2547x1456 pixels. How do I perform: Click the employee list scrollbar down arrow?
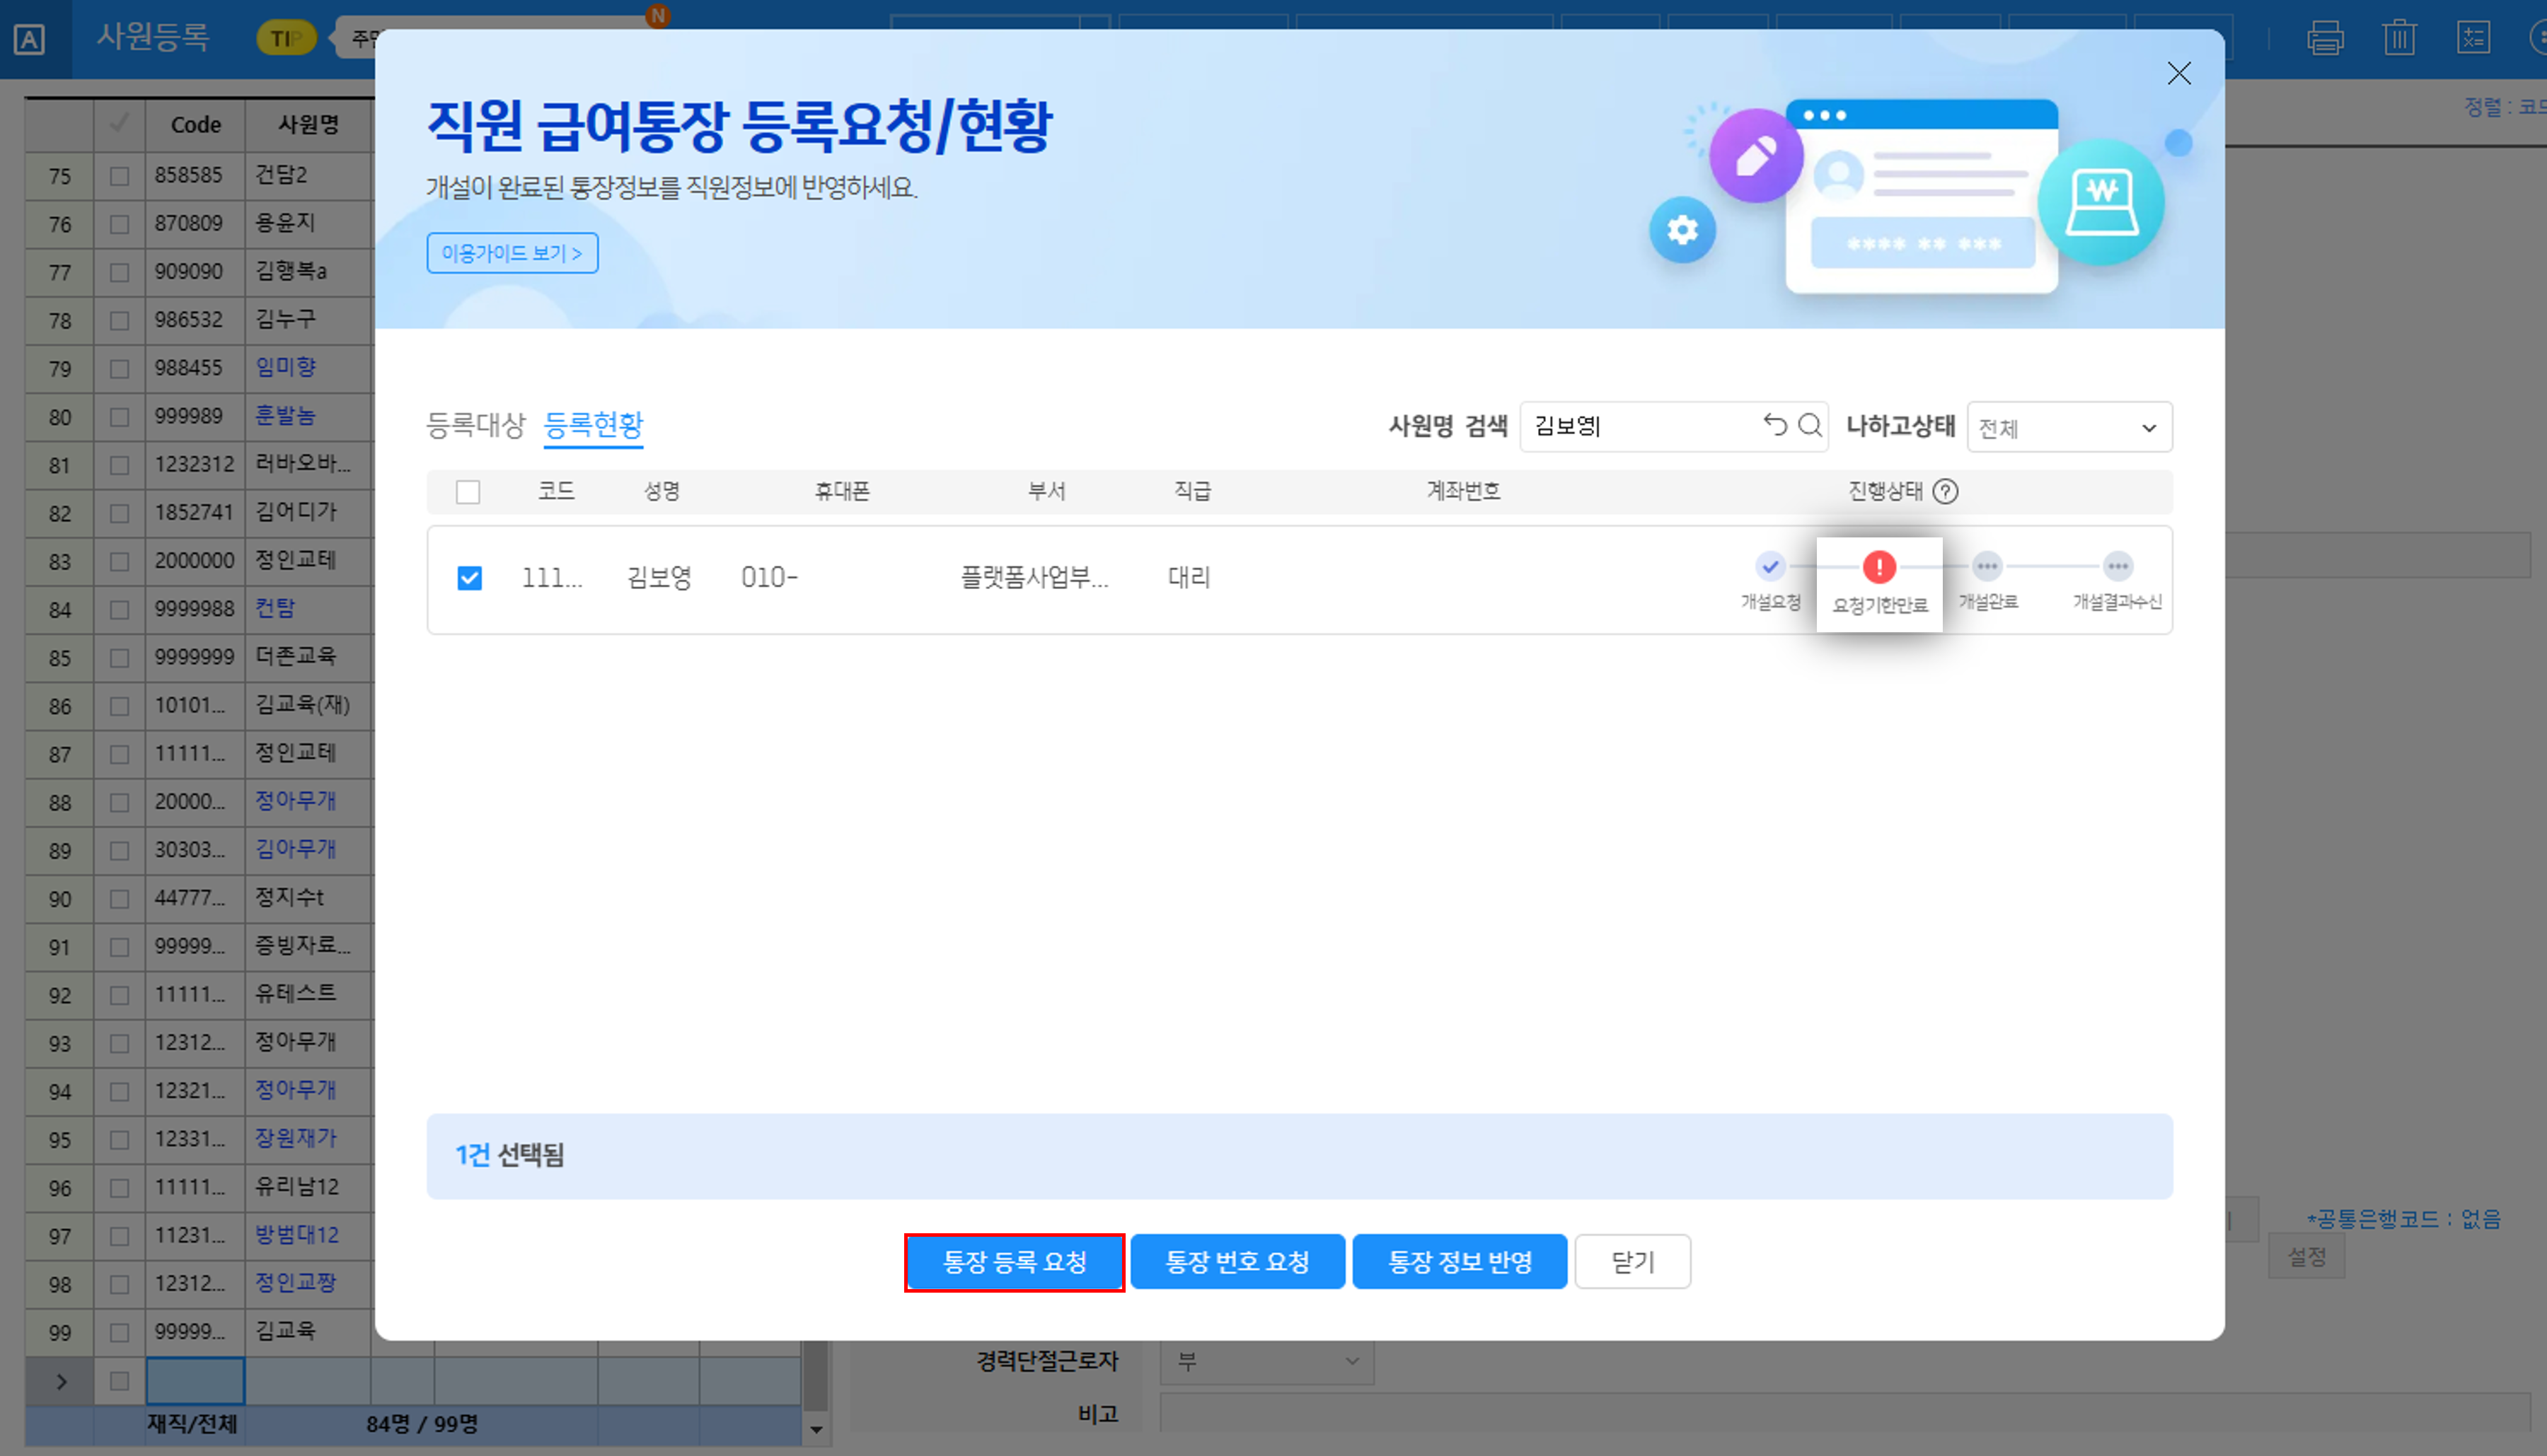tap(816, 1430)
